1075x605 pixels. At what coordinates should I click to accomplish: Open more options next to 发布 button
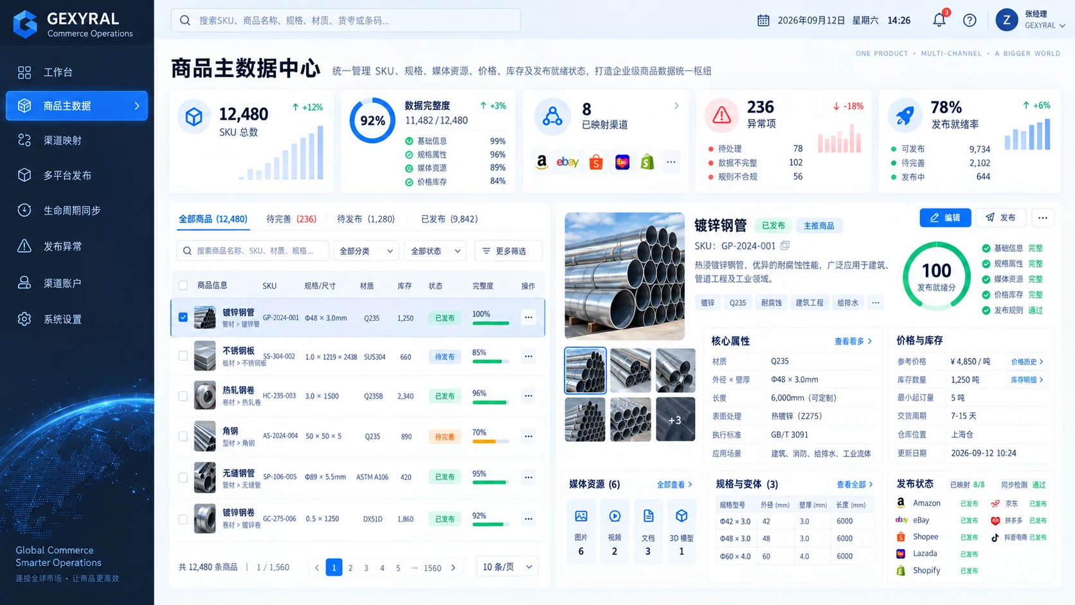(1043, 218)
